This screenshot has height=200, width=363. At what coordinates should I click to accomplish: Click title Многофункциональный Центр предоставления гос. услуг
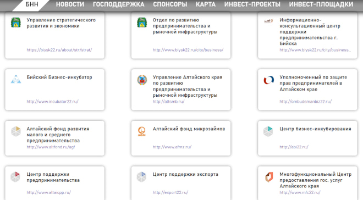click(x=316, y=180)
